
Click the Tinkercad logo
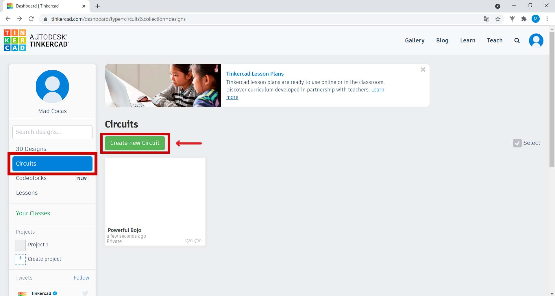pyautogui.click(x=36, y=40)
